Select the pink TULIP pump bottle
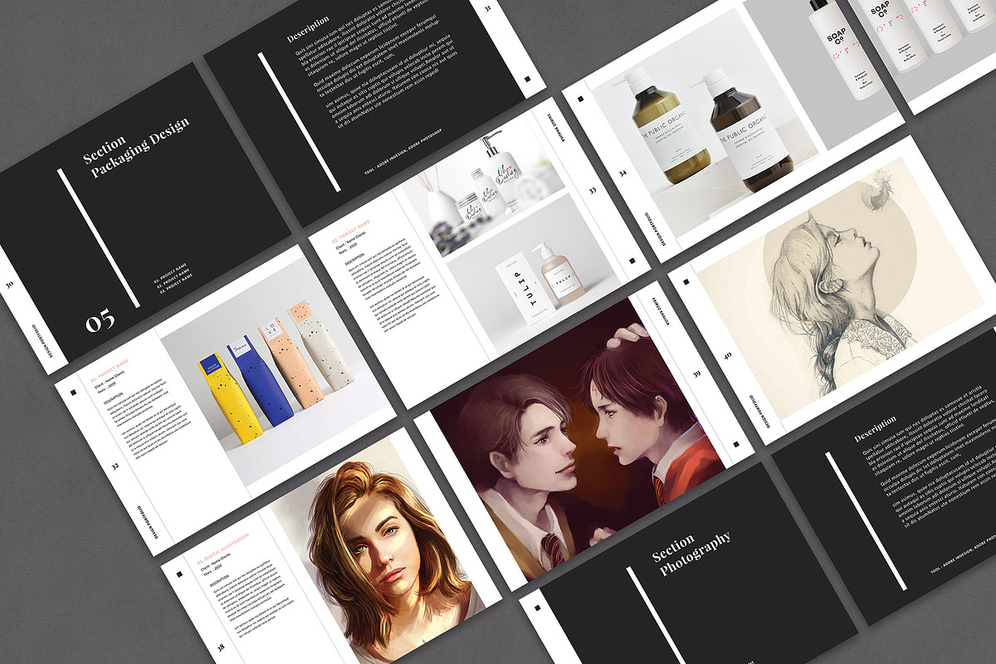 (553, 274)
